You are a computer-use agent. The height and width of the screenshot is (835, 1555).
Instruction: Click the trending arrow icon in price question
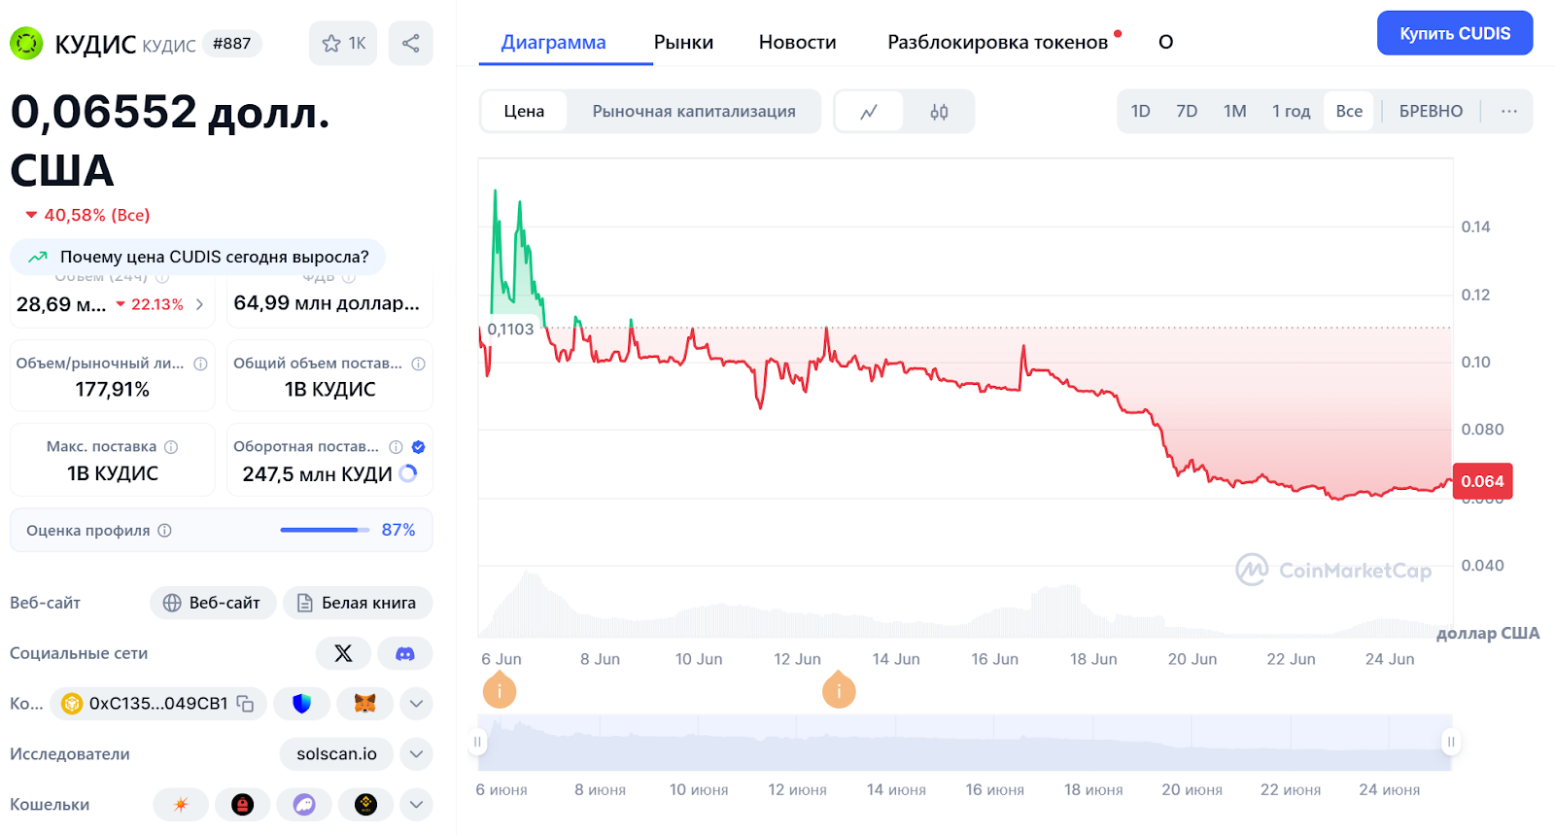(38, 257)
